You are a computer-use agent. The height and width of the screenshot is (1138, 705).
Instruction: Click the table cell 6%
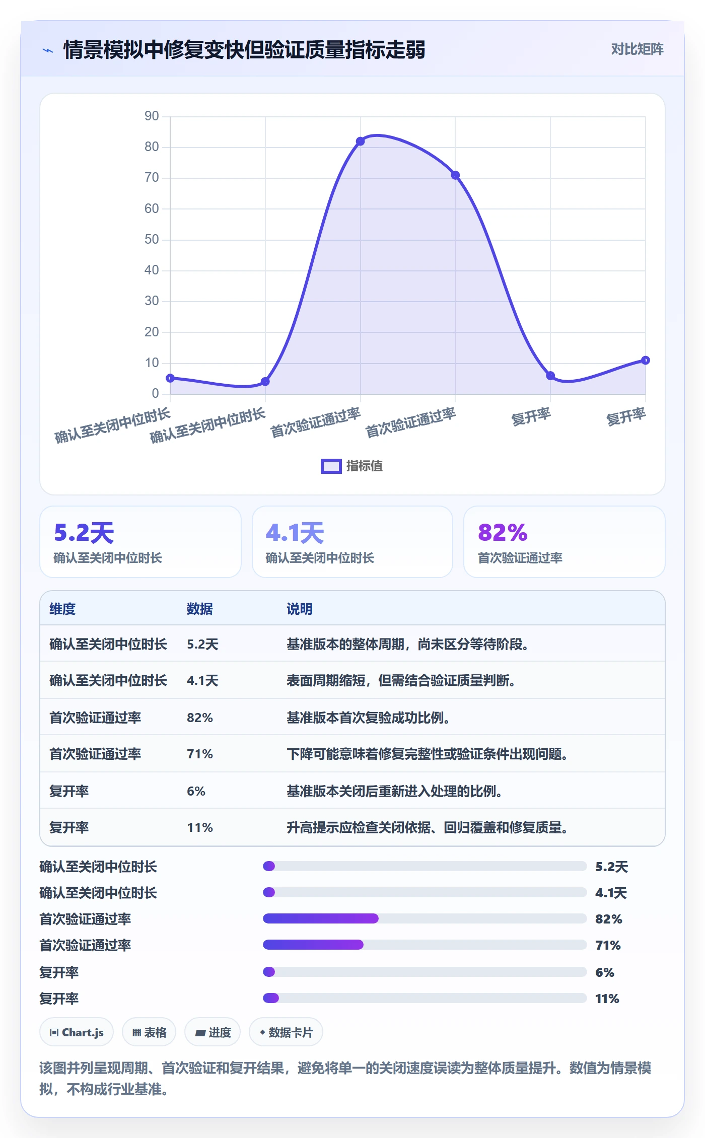(x=196, y=791)
